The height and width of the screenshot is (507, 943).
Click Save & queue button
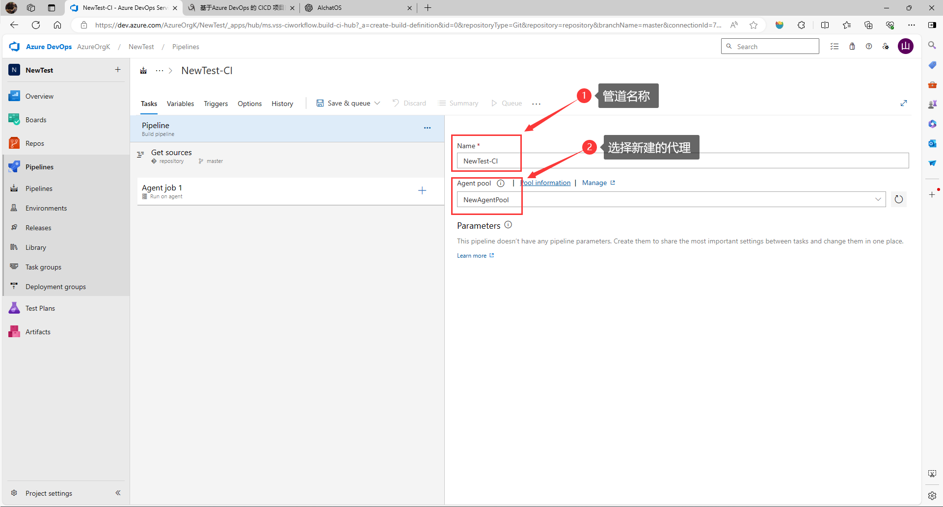coord(343,103)
